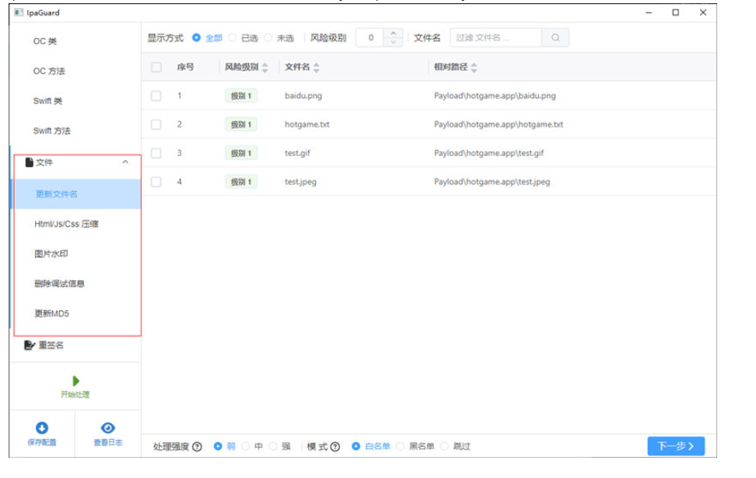This screenshot has width=756, height=478.
Task: Click the 下一步 next button
Action: click(675, 445)
